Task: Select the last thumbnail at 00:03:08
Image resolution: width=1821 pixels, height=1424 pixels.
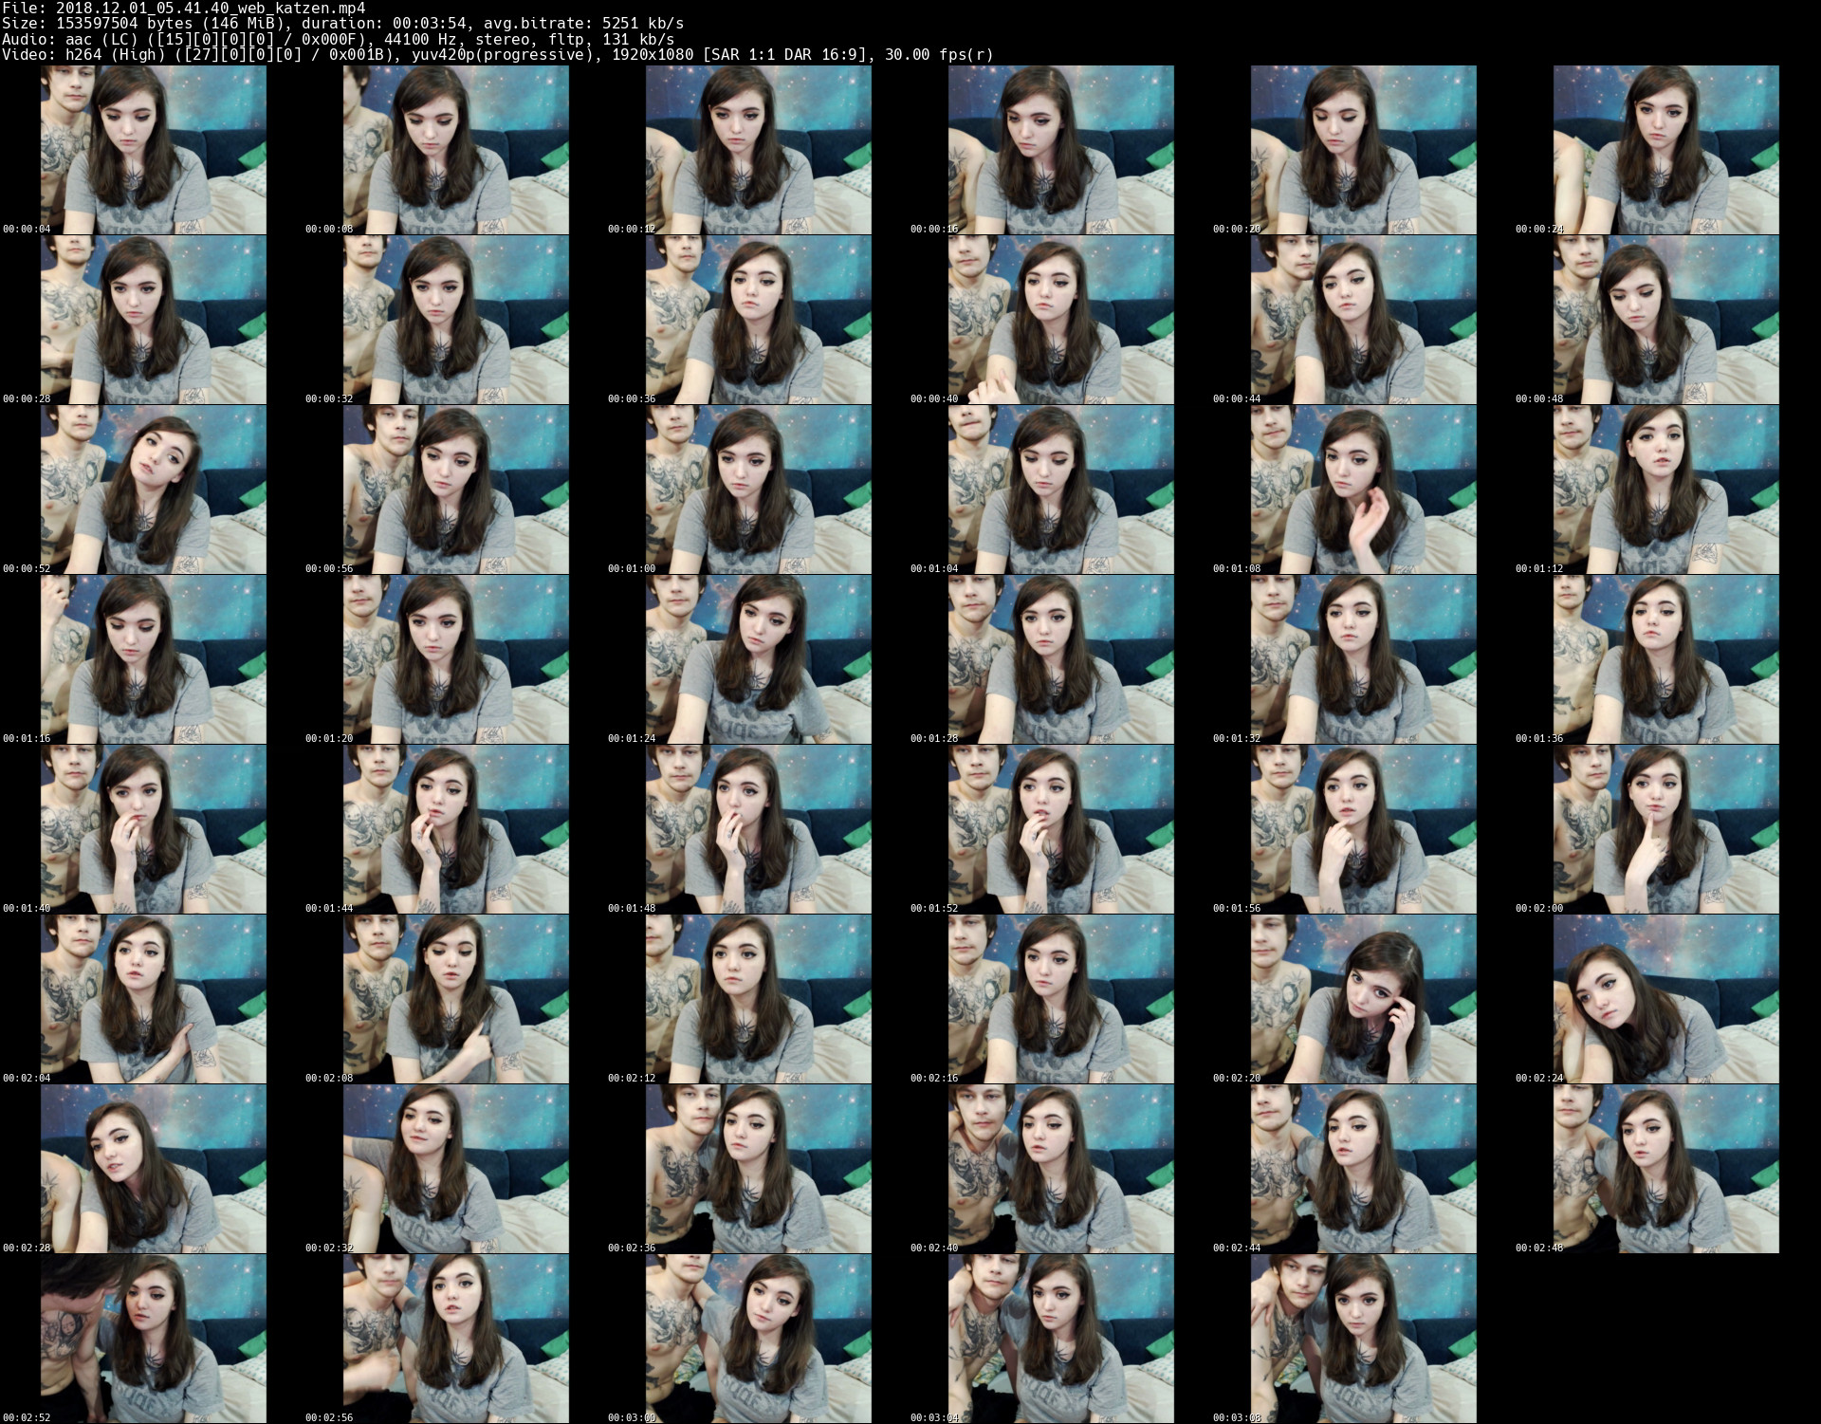Action: coord(1363,1339)
